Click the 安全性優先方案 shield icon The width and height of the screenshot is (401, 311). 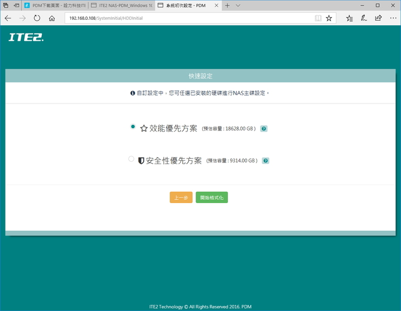coord(141,161)
